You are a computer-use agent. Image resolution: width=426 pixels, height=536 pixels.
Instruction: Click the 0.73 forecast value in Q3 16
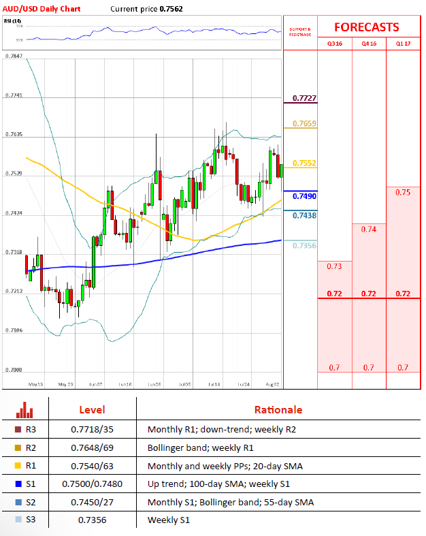(334, 266)
